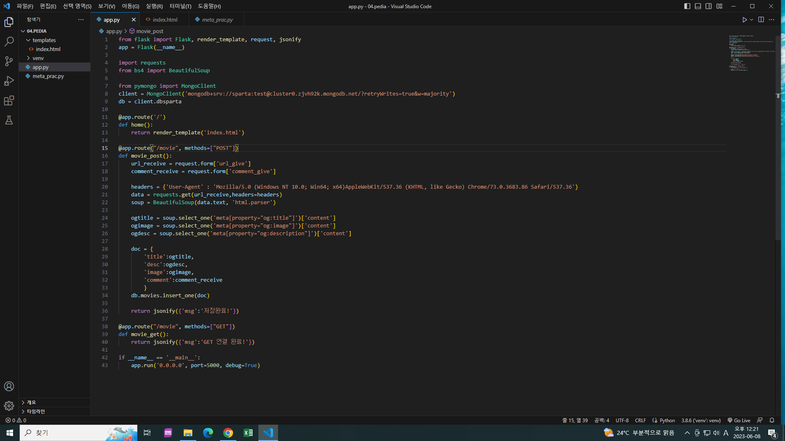Open Google Chrome from taskbar
This screenshot has height=441, width=785.
click(x=228, y=433)
